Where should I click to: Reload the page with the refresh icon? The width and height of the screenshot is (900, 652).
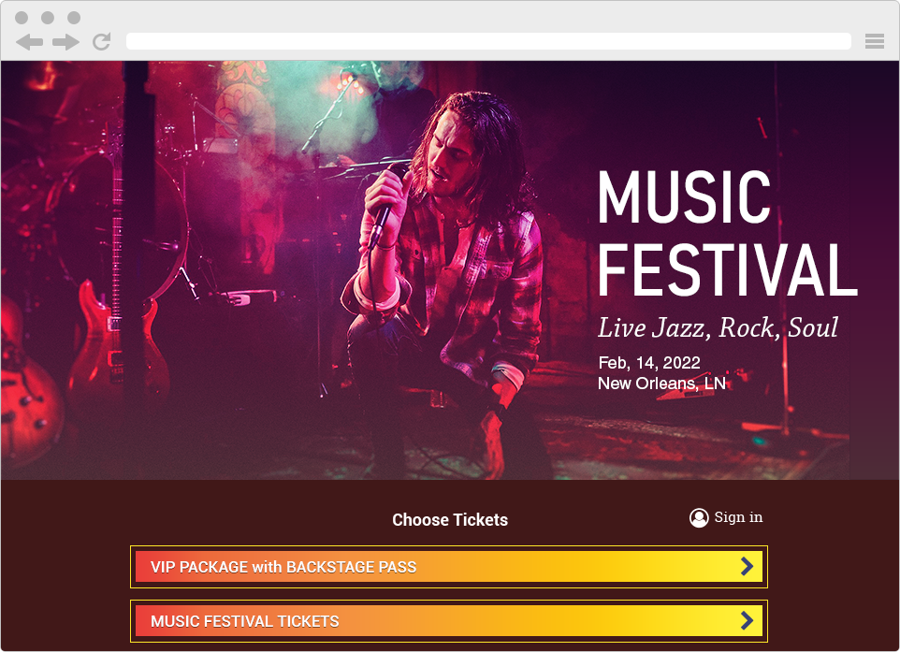point(102,41)
